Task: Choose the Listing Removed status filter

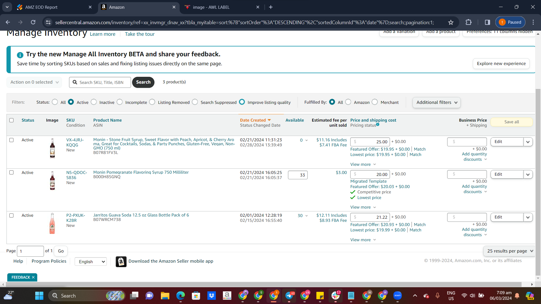Action: pyautogui.click(x=152, y=102)
